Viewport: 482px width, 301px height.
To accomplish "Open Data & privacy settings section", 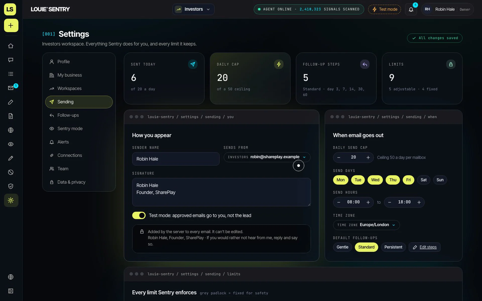I will point(79,182).
